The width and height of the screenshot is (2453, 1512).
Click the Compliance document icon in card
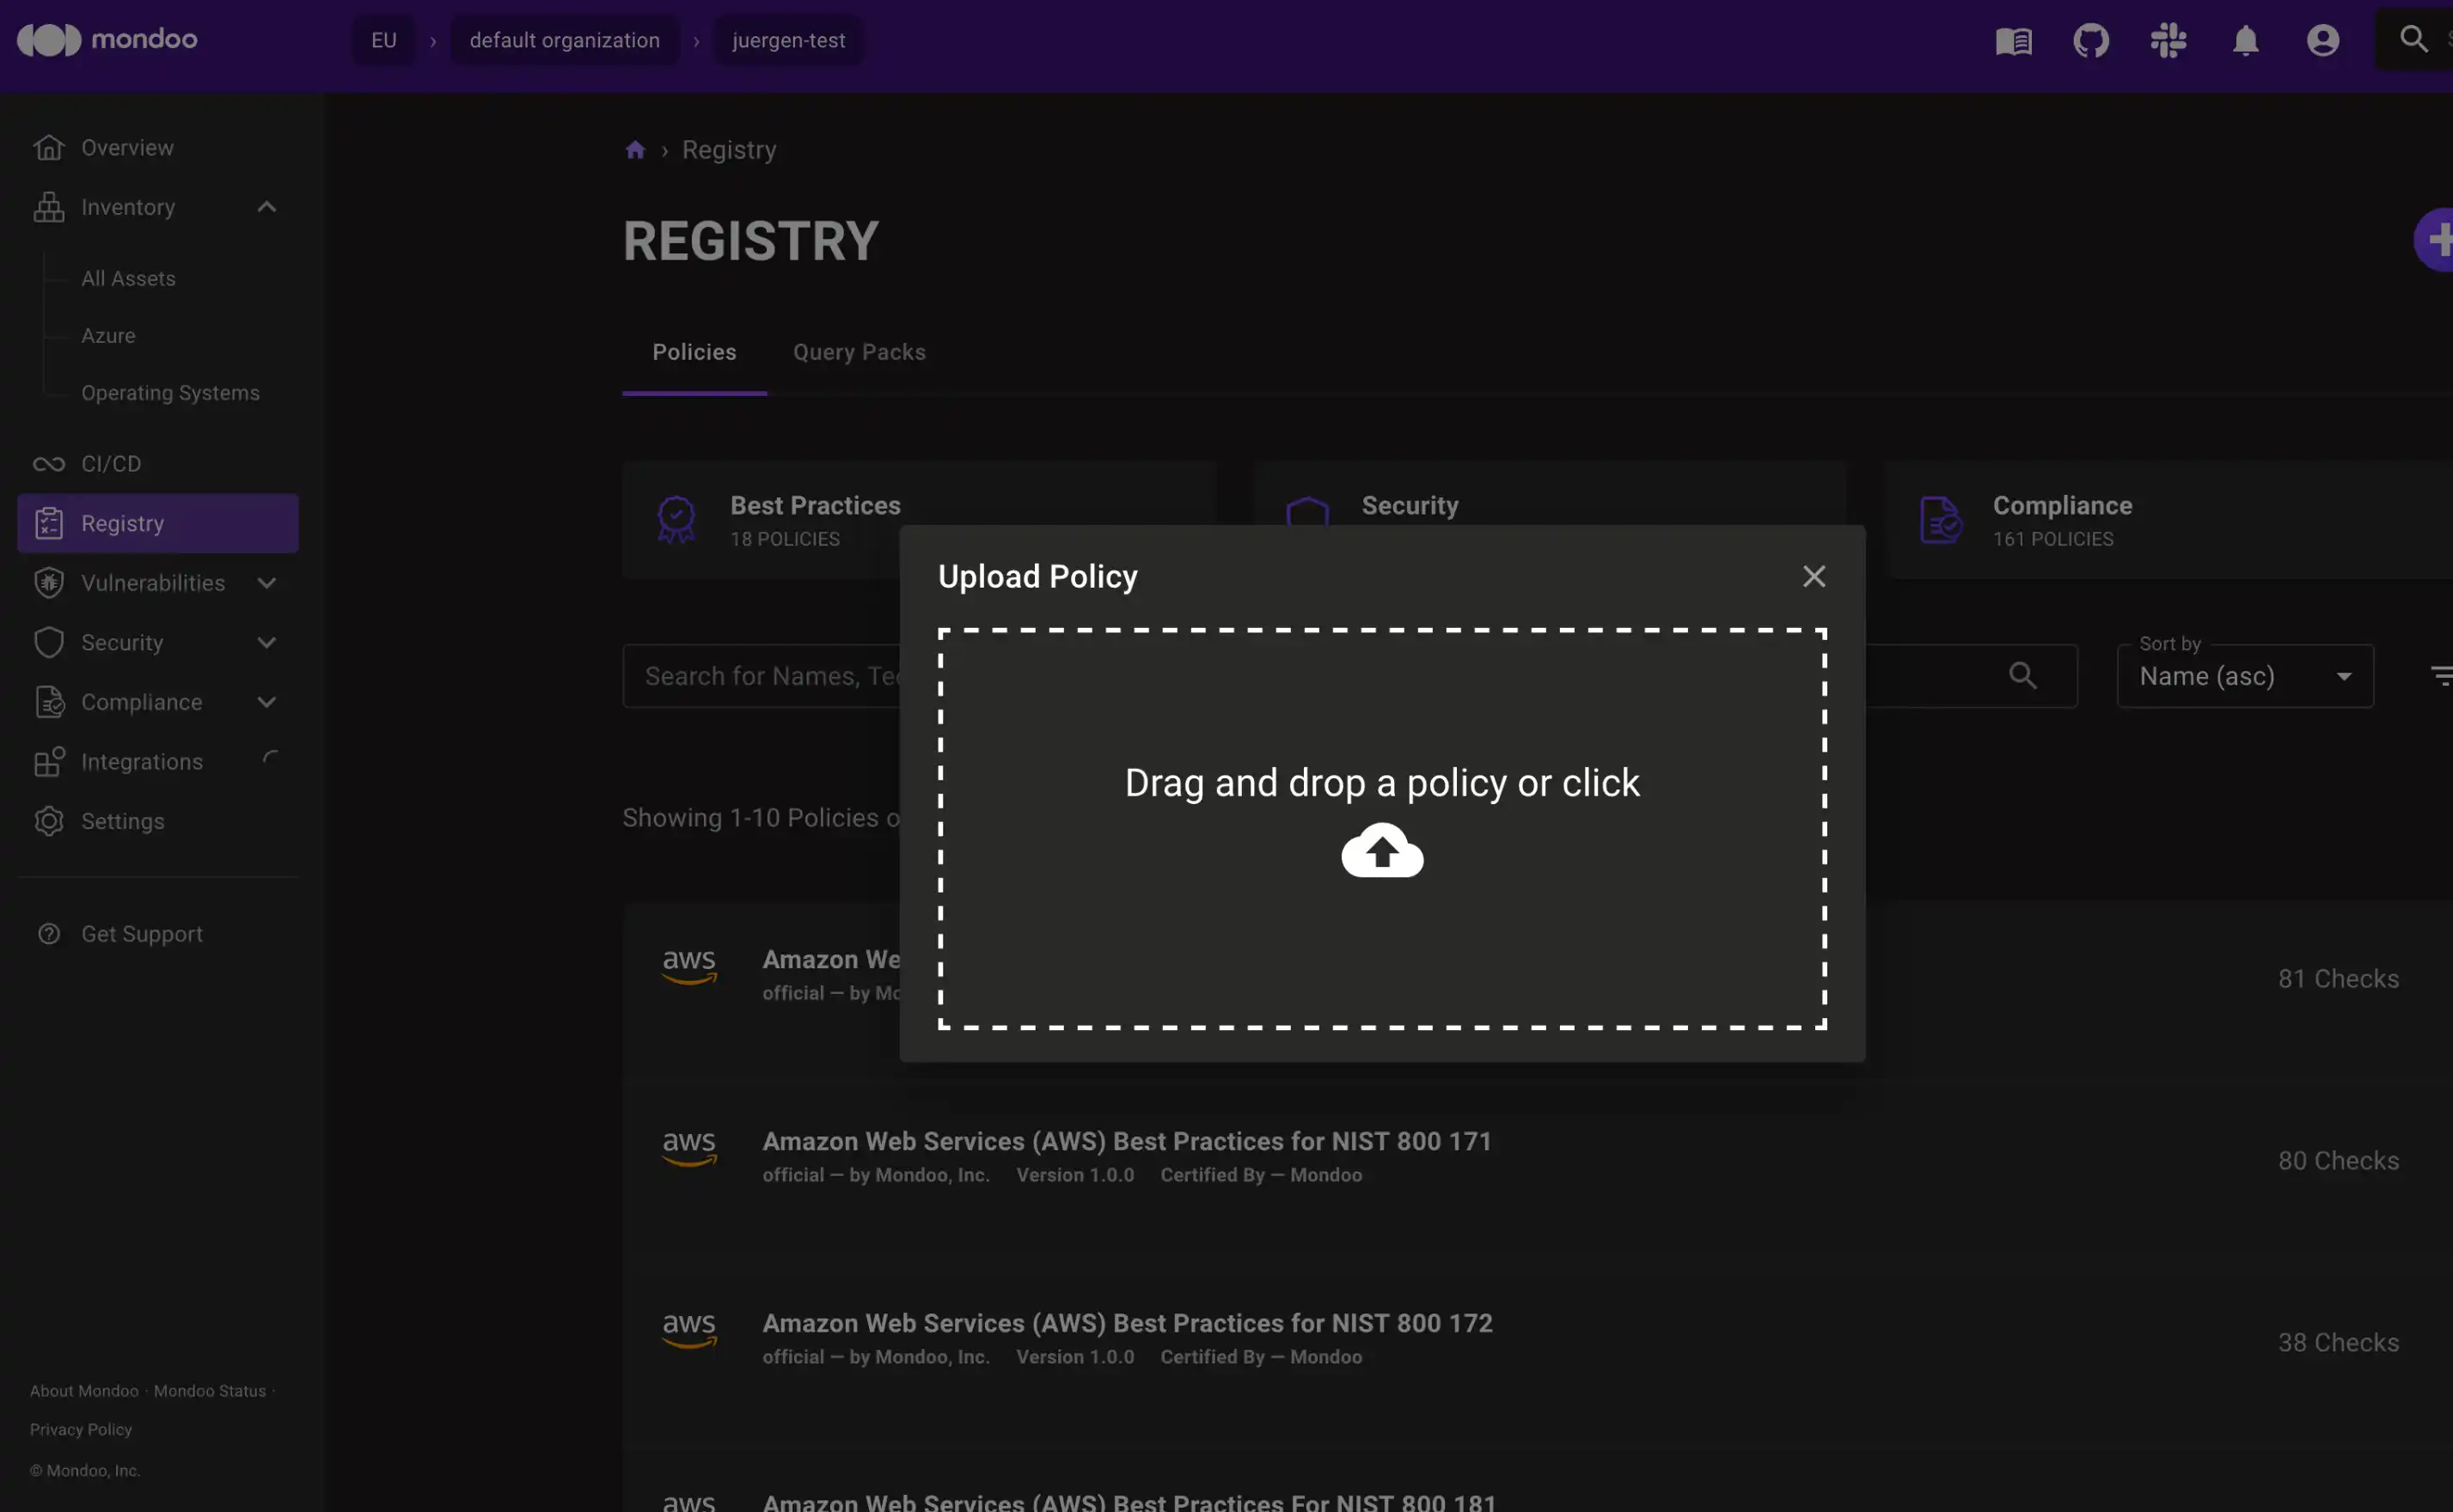point(1941,519)
